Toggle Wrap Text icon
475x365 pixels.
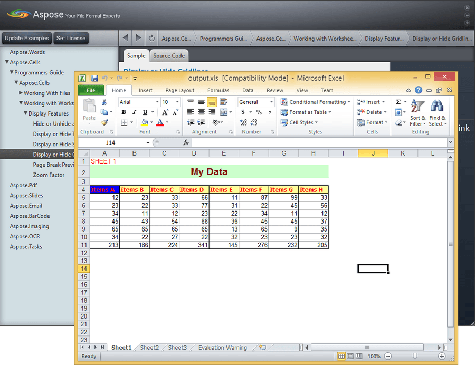(x=224, y=102)
